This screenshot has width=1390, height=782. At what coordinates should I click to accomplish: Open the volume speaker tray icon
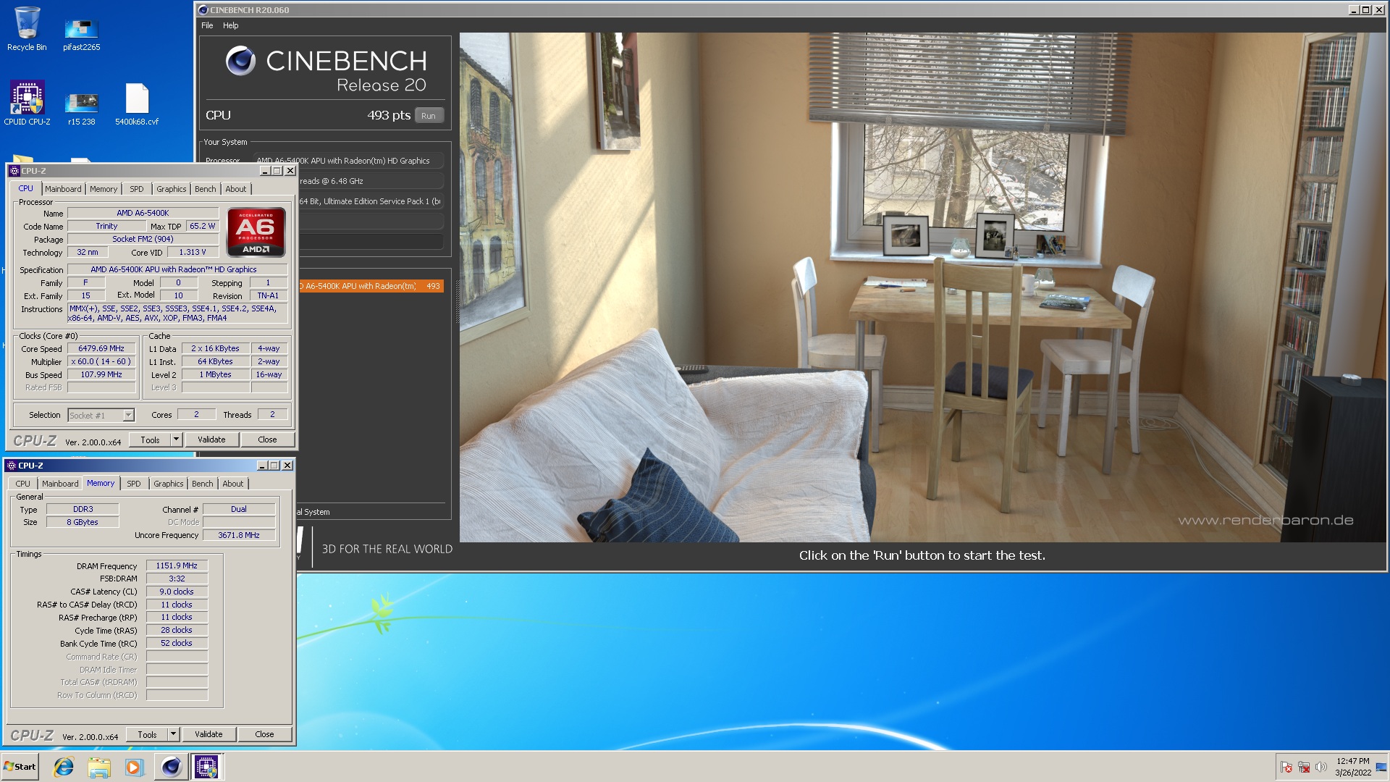pyautogui.click(x=1321, y=767)
